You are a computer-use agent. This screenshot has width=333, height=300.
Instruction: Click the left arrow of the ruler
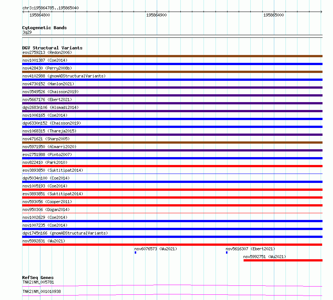click(23, 12)
